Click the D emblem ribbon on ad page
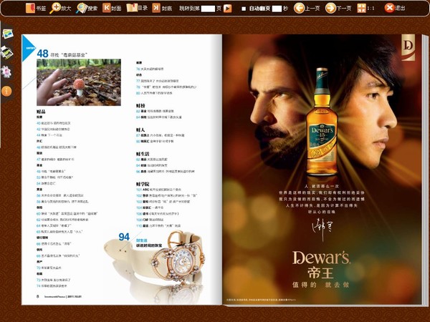 (x=408, y=47)
